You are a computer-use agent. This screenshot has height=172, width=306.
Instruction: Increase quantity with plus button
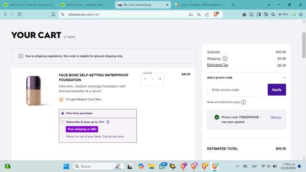point(160,79)
